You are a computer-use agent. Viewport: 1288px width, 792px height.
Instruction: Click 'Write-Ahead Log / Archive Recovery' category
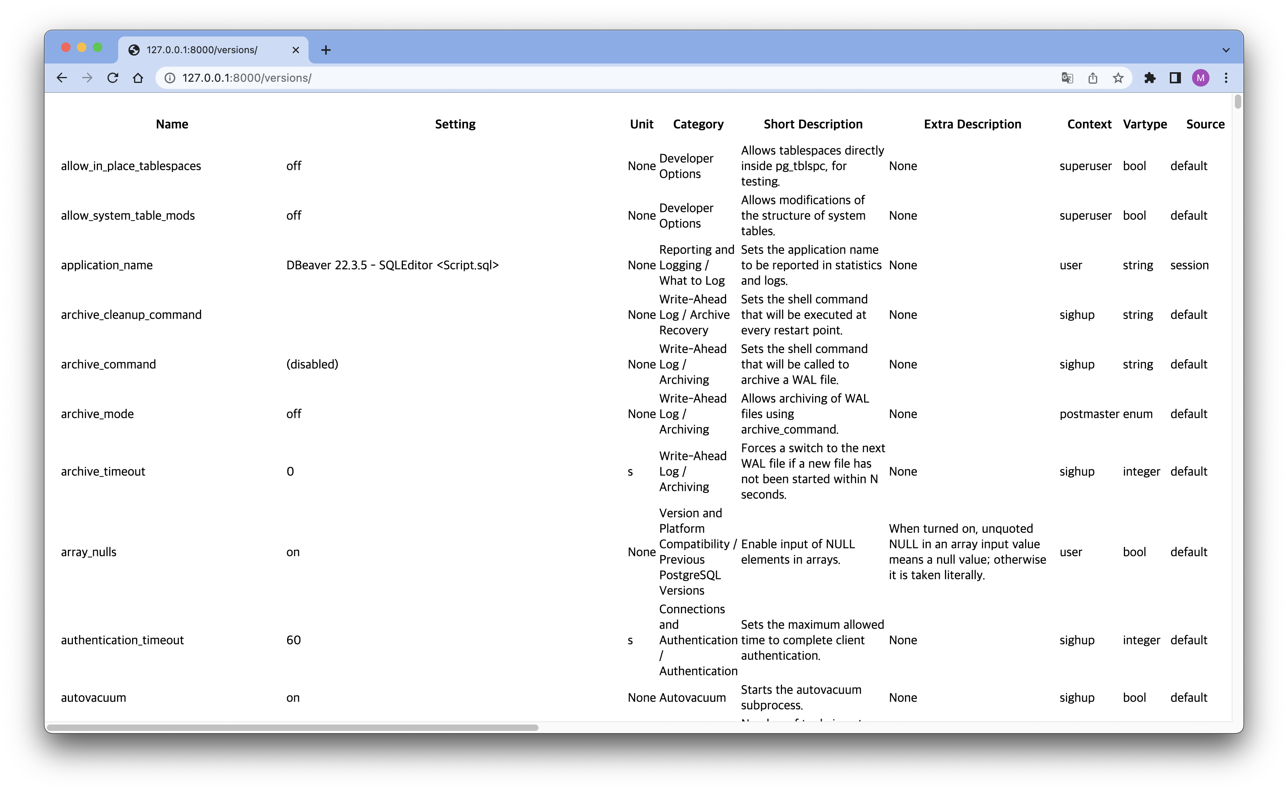click(x=694, y=315)
